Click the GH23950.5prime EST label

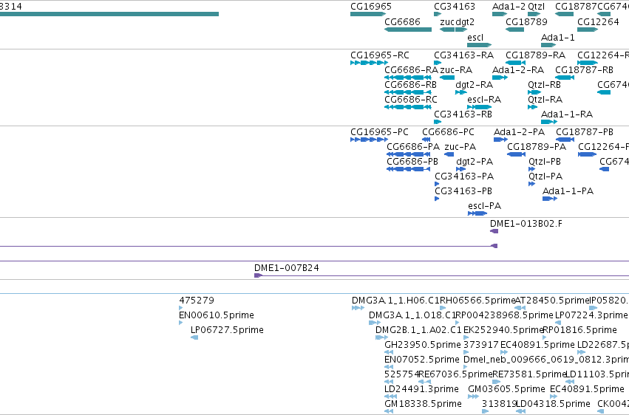[x=423, y=345]
